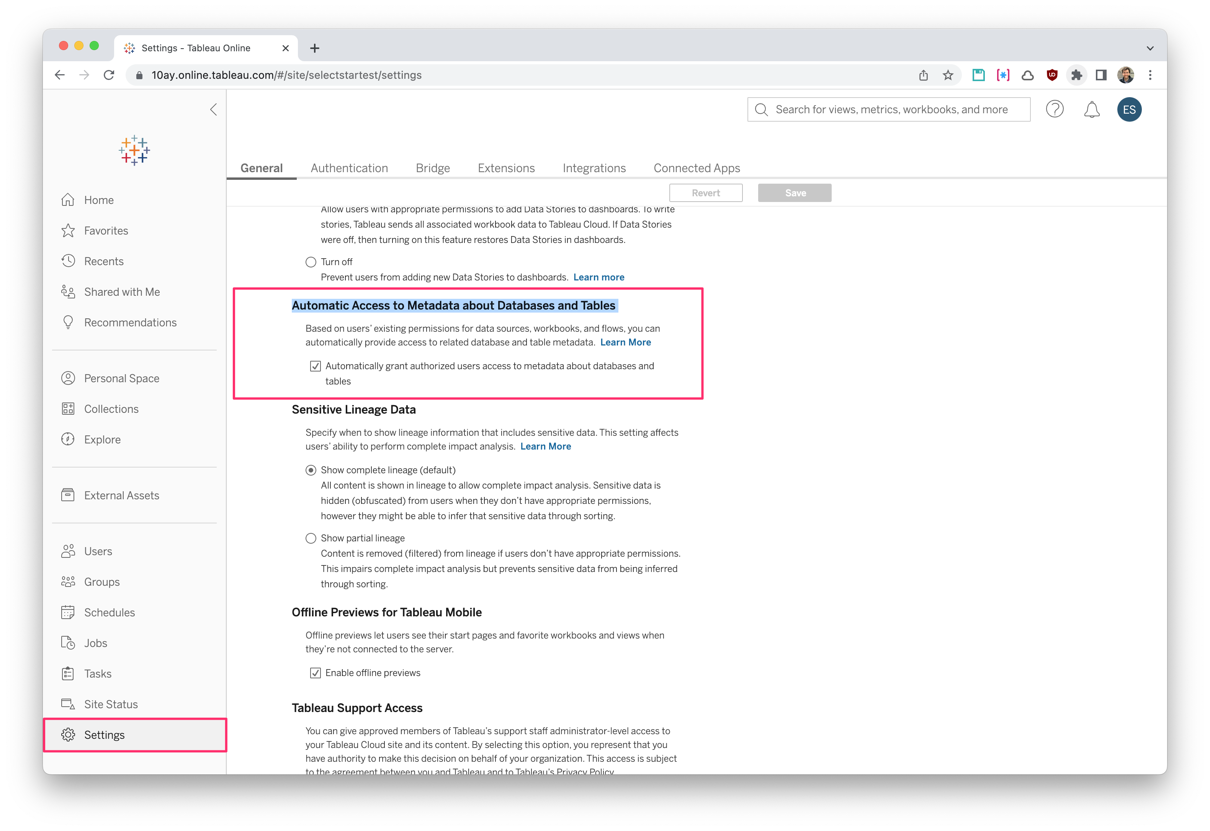This screenshot has height=831, width=1210.
Task: Open the Schedules sidebar item
Action: [110, 612]
